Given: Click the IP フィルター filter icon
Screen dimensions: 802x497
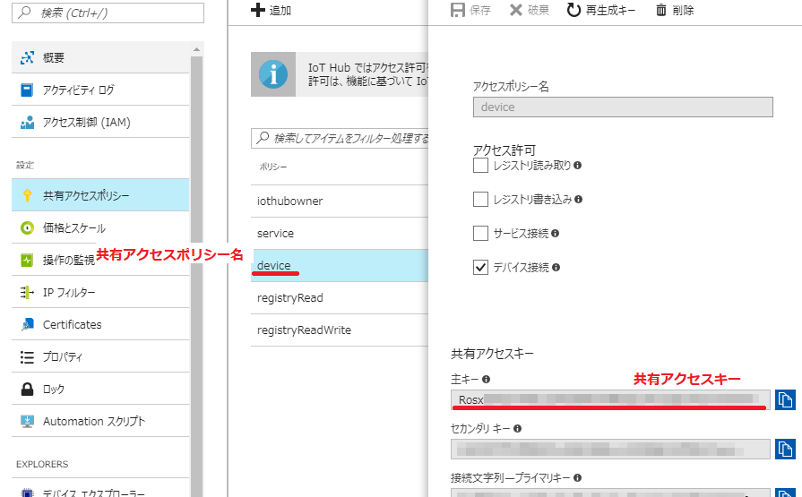Looking at the screenshot, I should point(27,292).
